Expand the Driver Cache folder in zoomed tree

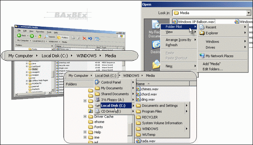tap(85, 116)
